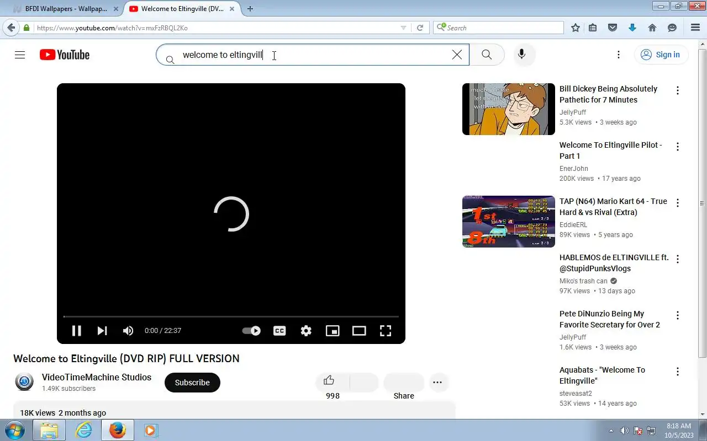
Task: Open TAP Mario Kart 64 thumbnail
Action: click(x=509, y=222)
